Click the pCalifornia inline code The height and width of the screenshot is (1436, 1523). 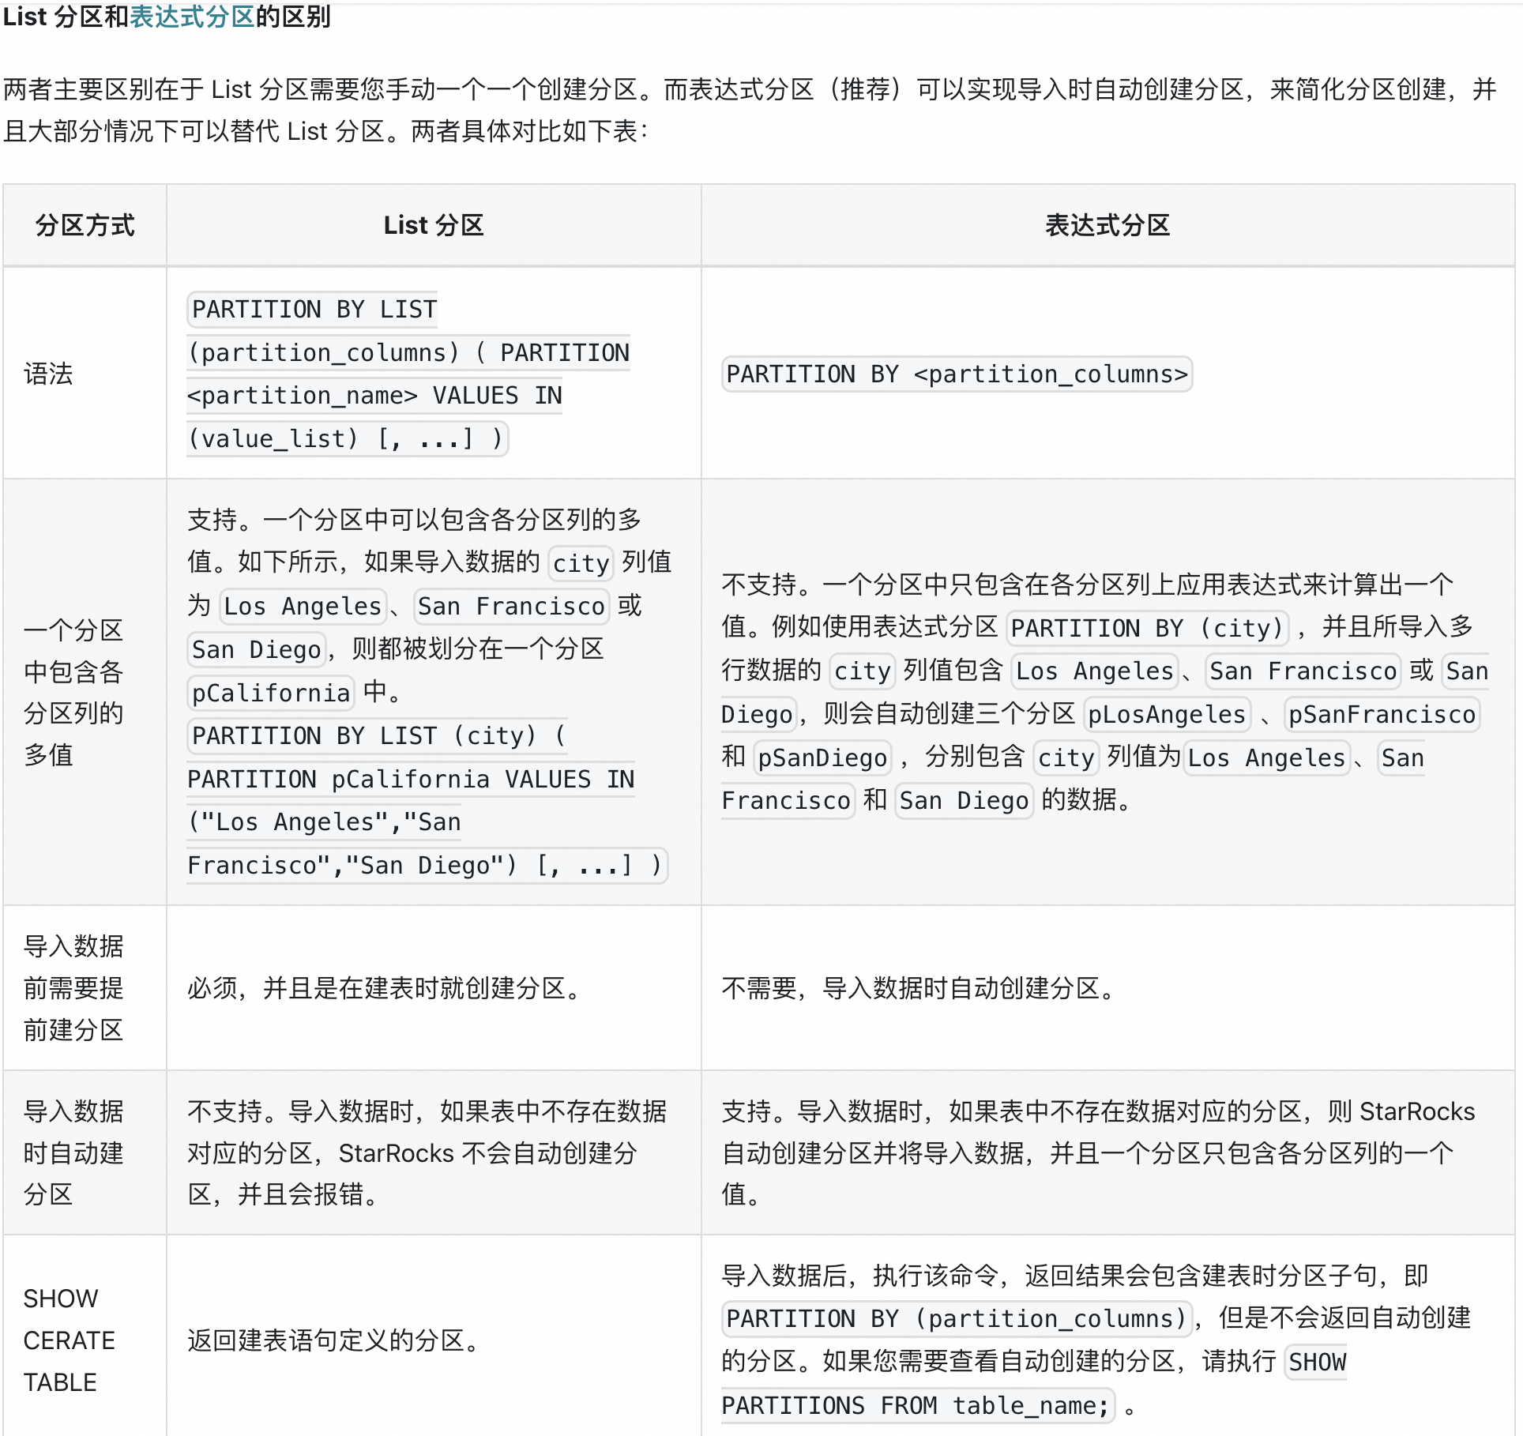[271, 693]
